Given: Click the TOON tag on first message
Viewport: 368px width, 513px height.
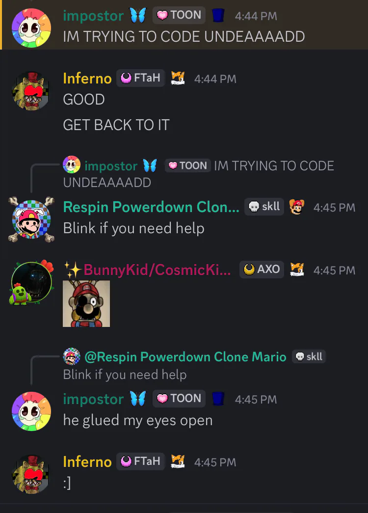Looking at the screenshot, I should (x=179, y=15).
